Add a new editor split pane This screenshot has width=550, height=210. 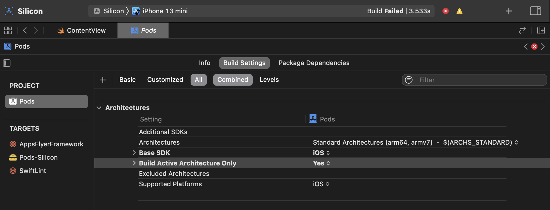[541, 30]
